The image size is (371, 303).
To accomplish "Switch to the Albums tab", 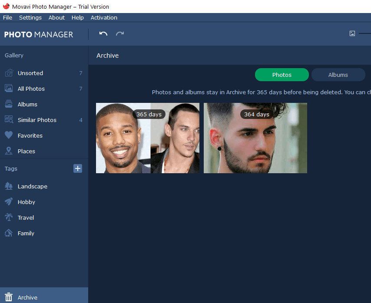I will 338,75.
